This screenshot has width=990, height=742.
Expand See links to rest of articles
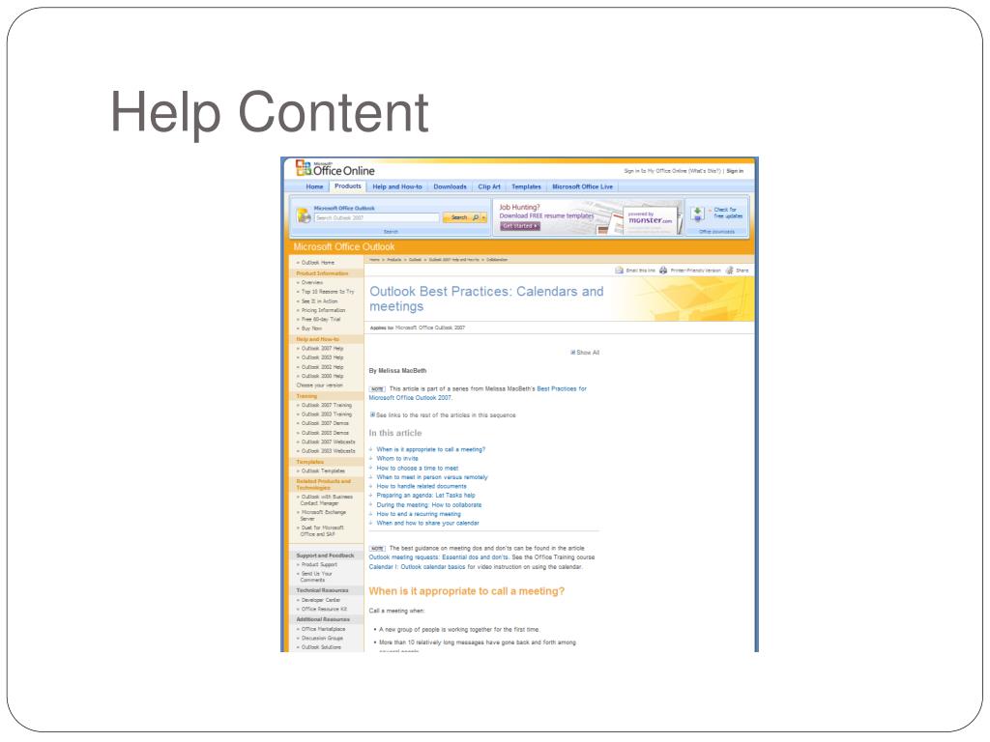(443, 415)
